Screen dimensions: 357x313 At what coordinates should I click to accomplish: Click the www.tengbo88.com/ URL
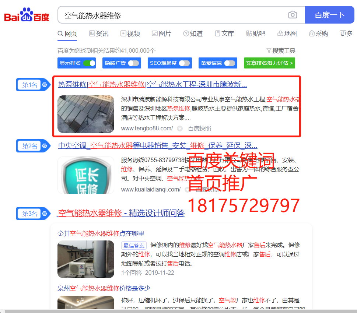[x=147, y=129]
